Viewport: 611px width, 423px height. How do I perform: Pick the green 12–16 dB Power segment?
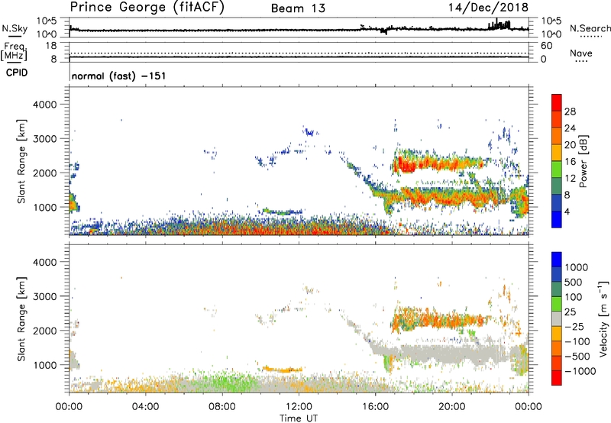pyautogui.click(x=557, y=170)
